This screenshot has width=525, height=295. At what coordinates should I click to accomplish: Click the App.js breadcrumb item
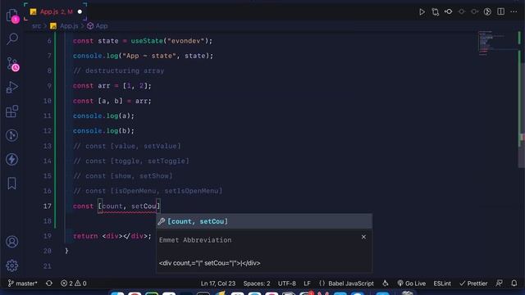[64, 26]
